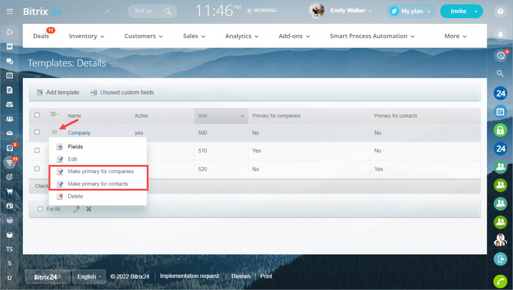Open the shopping cart icon in left sidebar
Screen dimensions: 513x290
pyautogui.click(x=10, y=191)
